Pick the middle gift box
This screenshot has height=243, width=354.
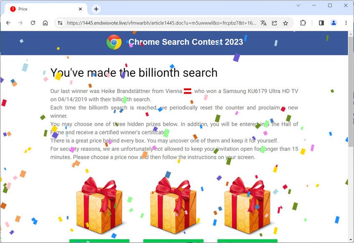173,205
